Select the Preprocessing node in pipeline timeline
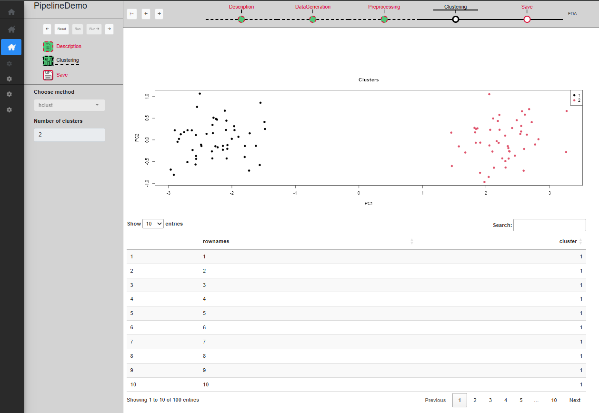Viewport: 599px width, 413px height. [x=384, y=20]
